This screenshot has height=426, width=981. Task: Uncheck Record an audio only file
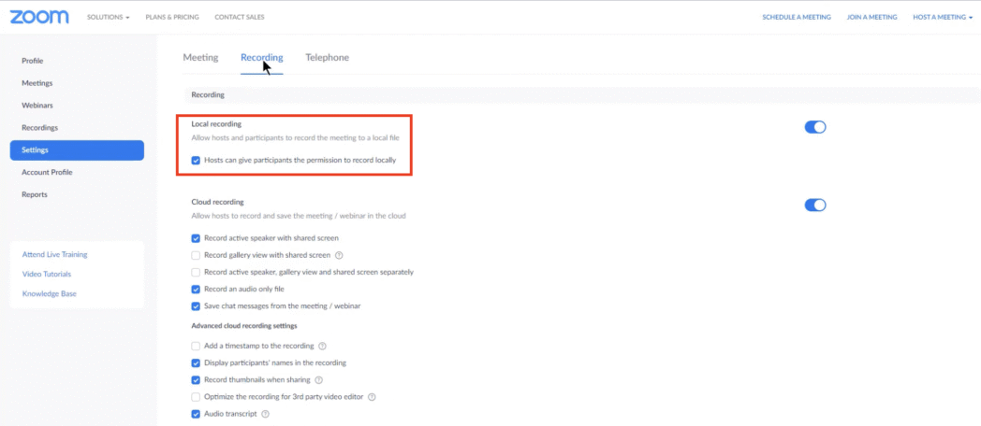click(196, 289)
